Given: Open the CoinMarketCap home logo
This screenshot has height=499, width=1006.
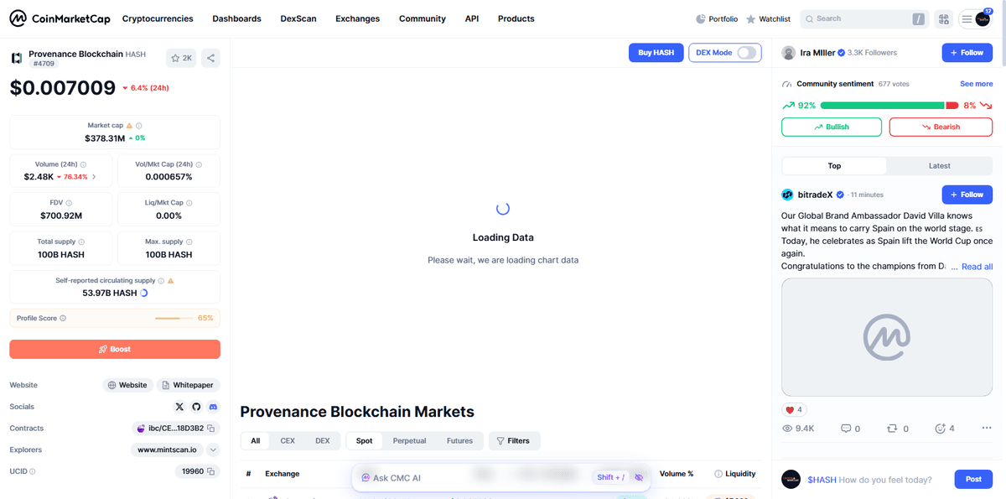Looking at the screenshot, I should point(58,18).
